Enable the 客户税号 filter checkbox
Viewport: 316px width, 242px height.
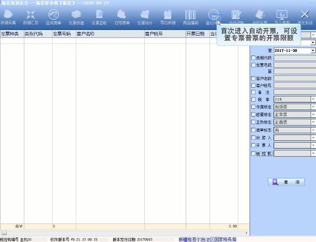coord(253,85)
